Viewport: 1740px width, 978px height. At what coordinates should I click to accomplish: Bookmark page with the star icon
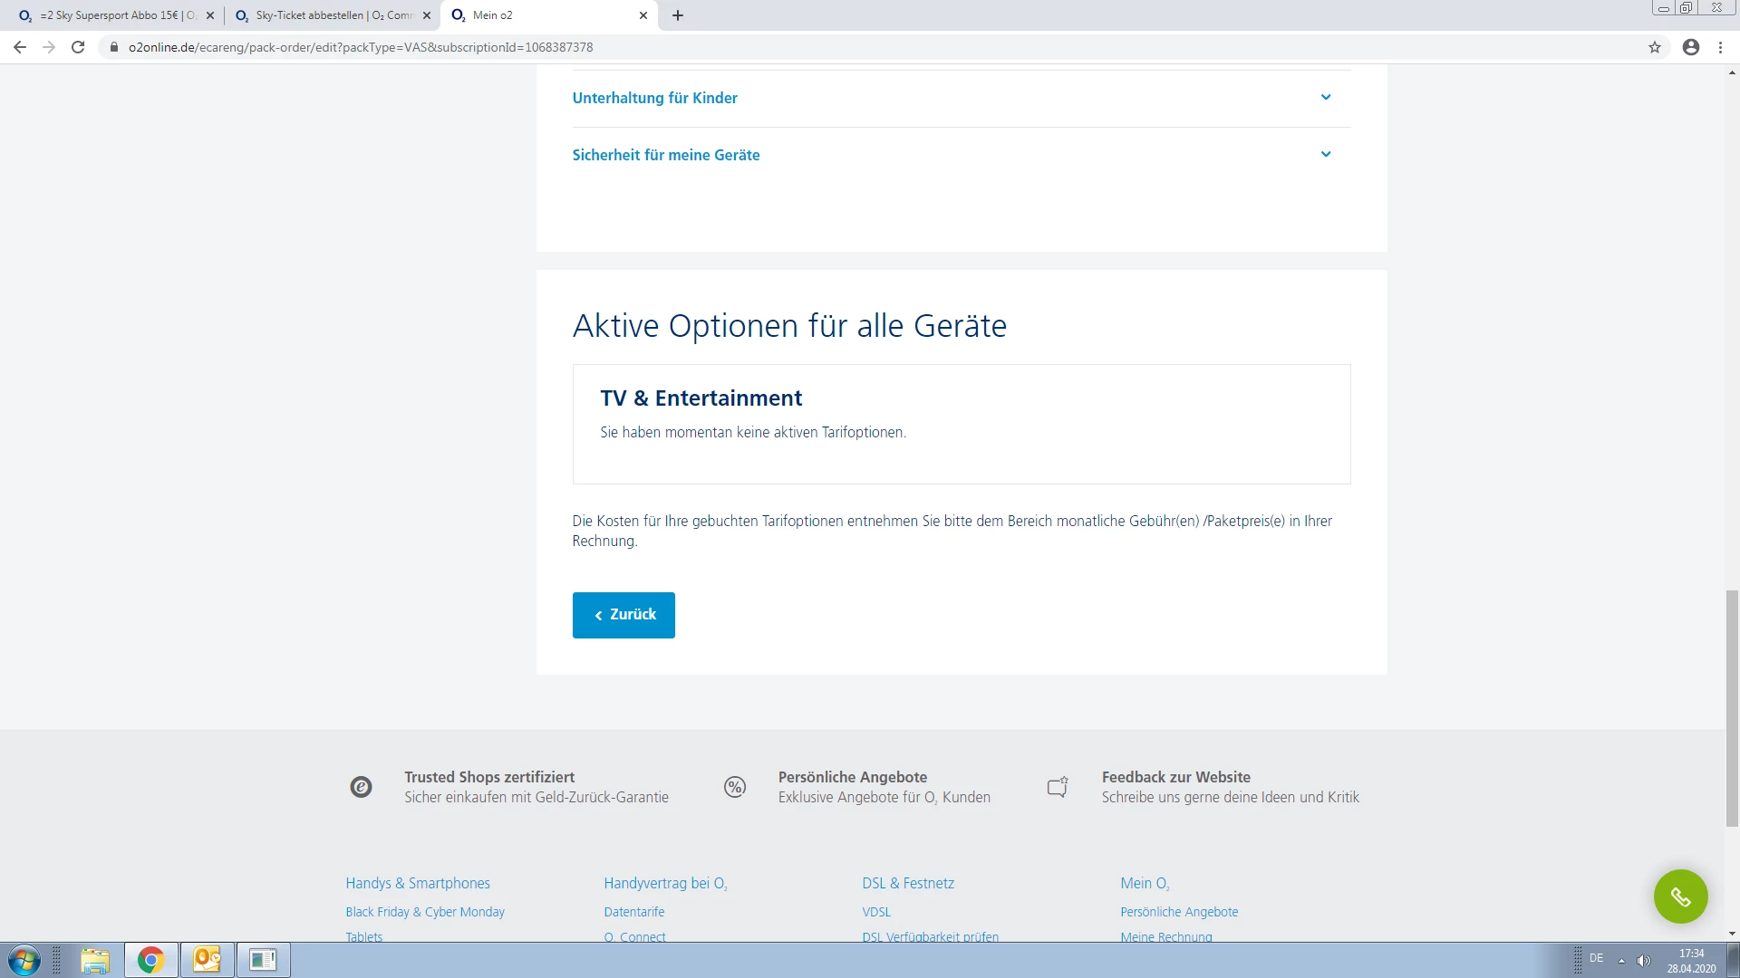tap(1655, 47)
